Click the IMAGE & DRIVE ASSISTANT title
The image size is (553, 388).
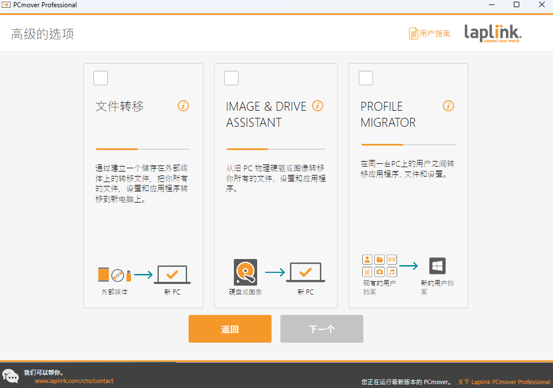[x=267, y=115]
